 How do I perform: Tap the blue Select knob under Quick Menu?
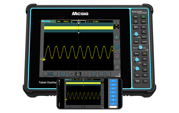click(x=136, y=34)
